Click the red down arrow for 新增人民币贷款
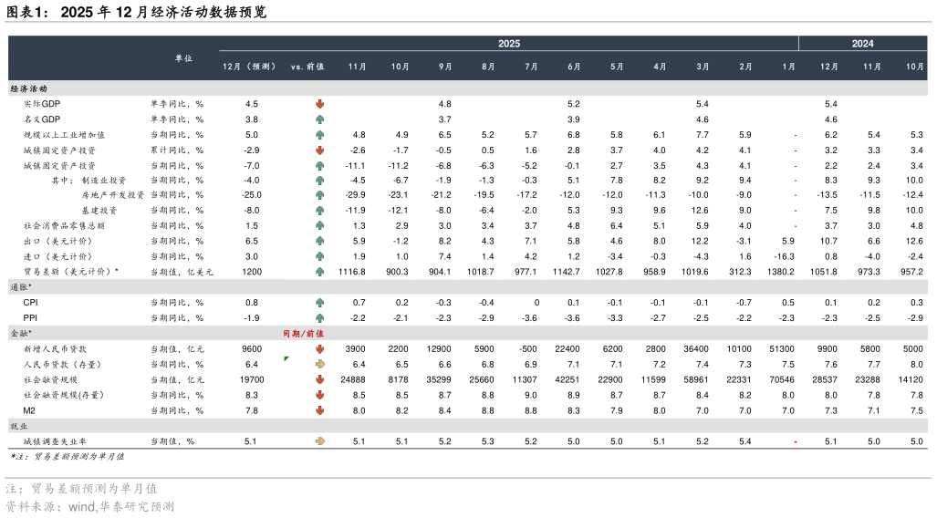The height and width of the screenshot is (518, 937). click(x=319, y=349)
